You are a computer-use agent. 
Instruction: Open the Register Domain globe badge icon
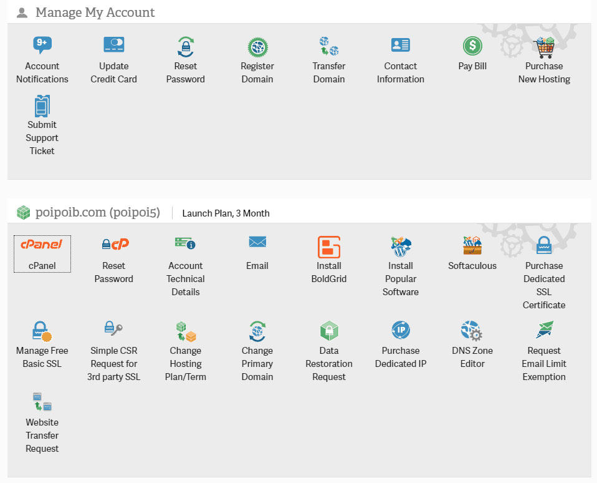click(258, 47)
